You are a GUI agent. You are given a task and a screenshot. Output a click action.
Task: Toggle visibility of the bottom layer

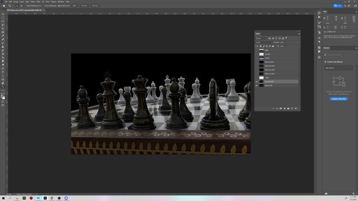(x=257, y=85)
